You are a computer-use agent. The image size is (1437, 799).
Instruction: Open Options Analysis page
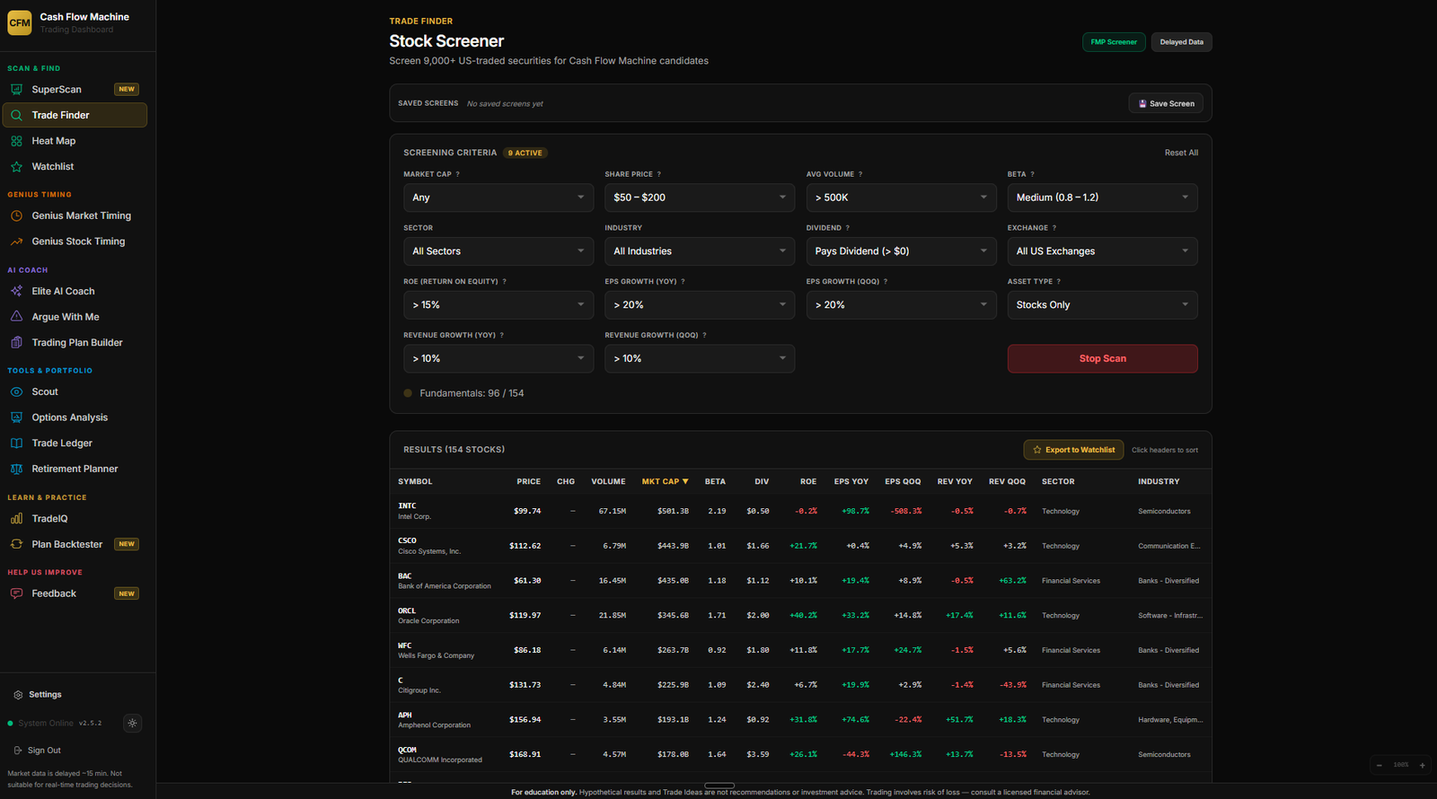[x=75, y=417]
